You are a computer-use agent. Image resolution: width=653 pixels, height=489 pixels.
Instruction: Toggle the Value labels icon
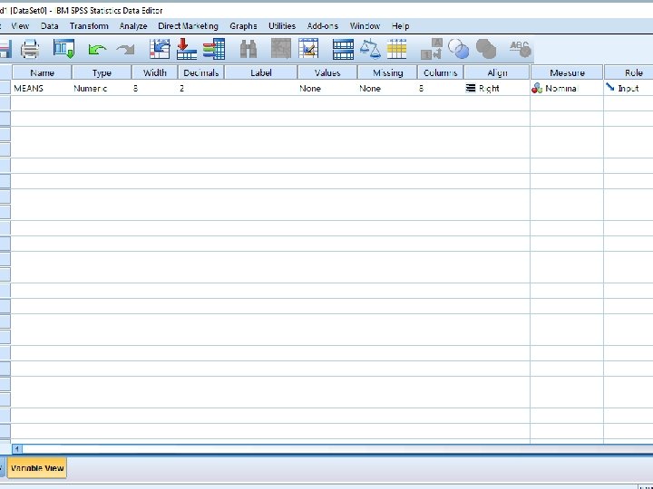[x=432, y=49]
